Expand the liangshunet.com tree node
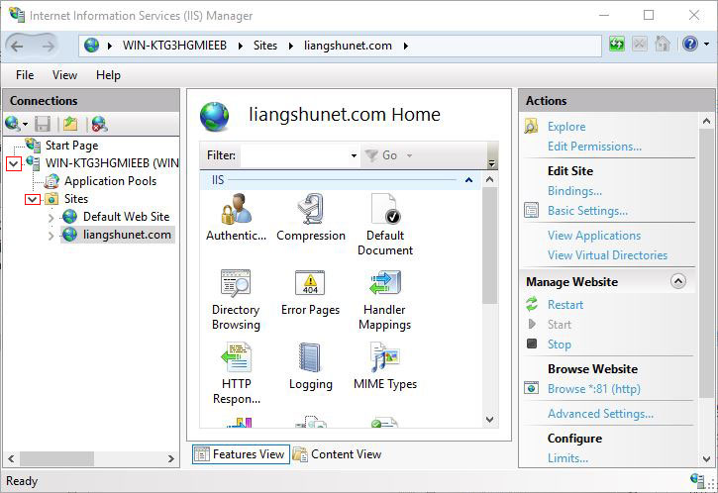Screen dimensions: 718x493 point(51,236)
